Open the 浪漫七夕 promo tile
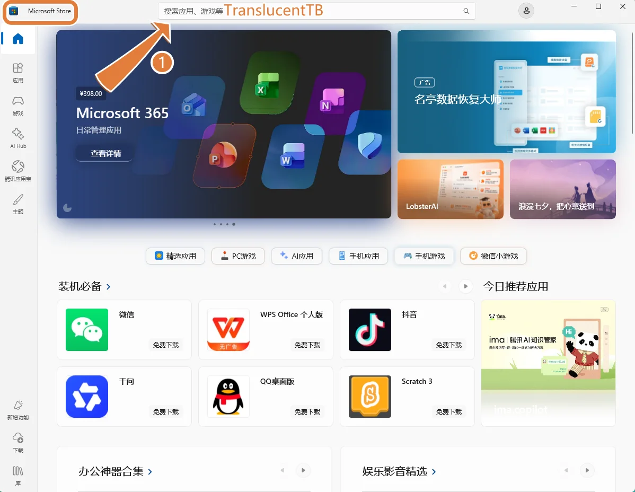 [563, 189]
